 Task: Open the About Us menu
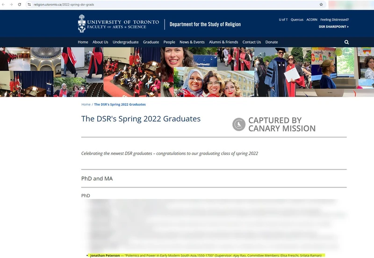(100, 42)
